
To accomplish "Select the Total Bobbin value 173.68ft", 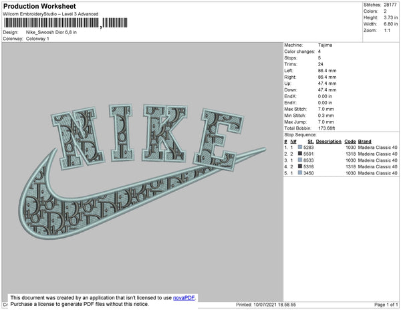I will click(x=326, y=128).
